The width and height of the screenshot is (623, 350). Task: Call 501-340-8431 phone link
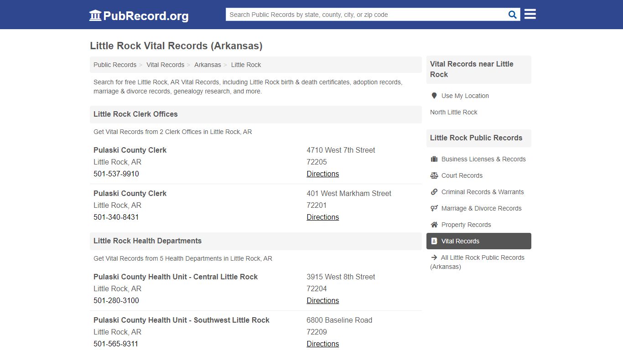click(116, 217)
